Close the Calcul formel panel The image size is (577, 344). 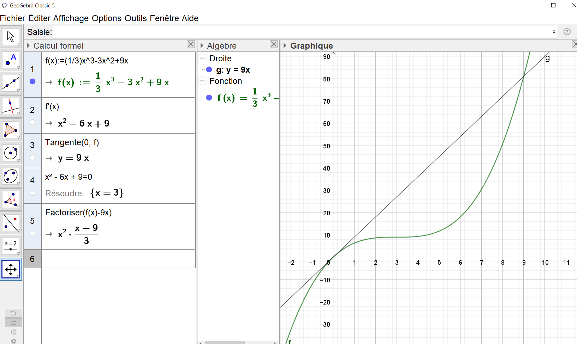191,44
